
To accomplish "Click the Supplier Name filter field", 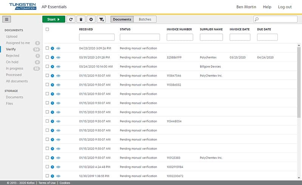I will 211,37.
